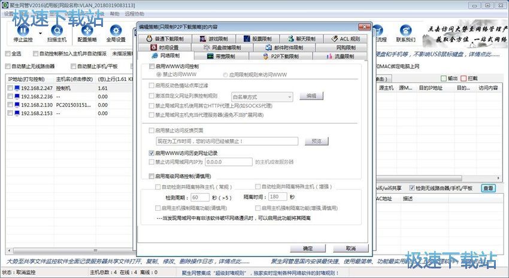509x278 pixels.
Task: Open the 流量限制 (traffic limit) tab
Action: pyautogui.click(x=340, y=56)
